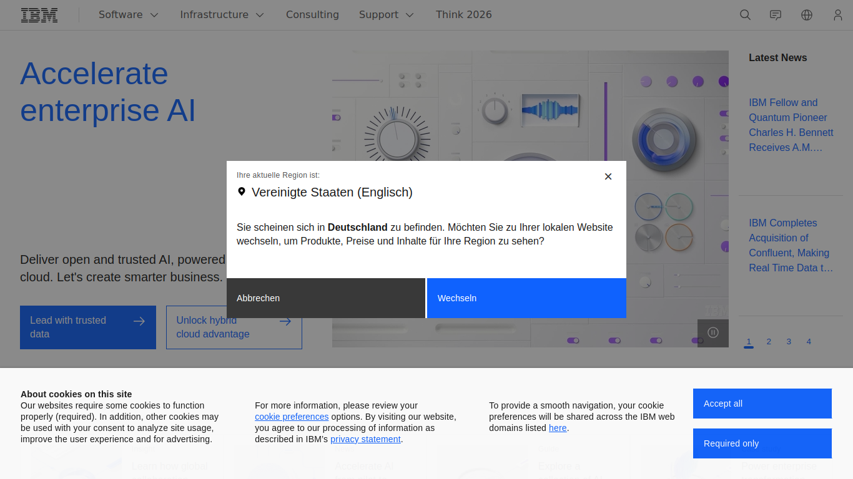853x479 pixels.
Task: Click Accept all cookies
Action: (762, 404)
